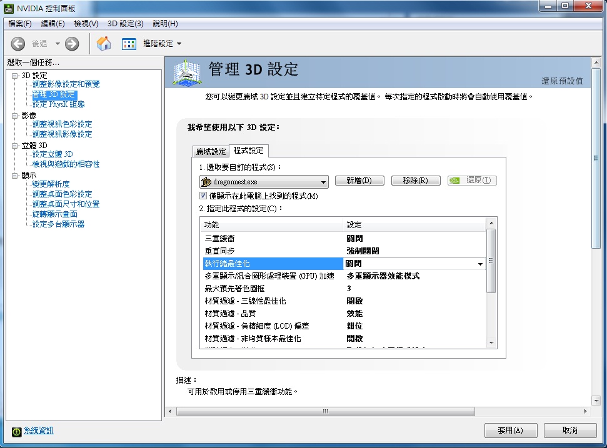Click settings list scroll up arrow
607x448 pixels.
(x=491, y=223)
